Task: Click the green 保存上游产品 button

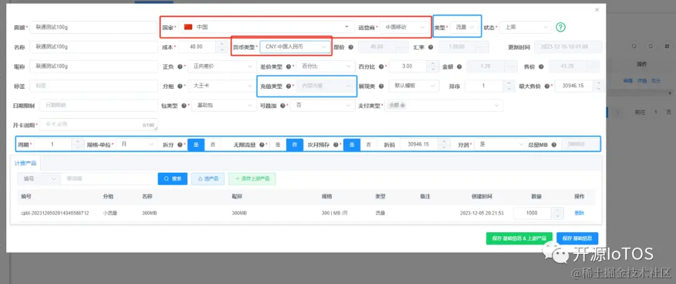Action: (252, 178)
